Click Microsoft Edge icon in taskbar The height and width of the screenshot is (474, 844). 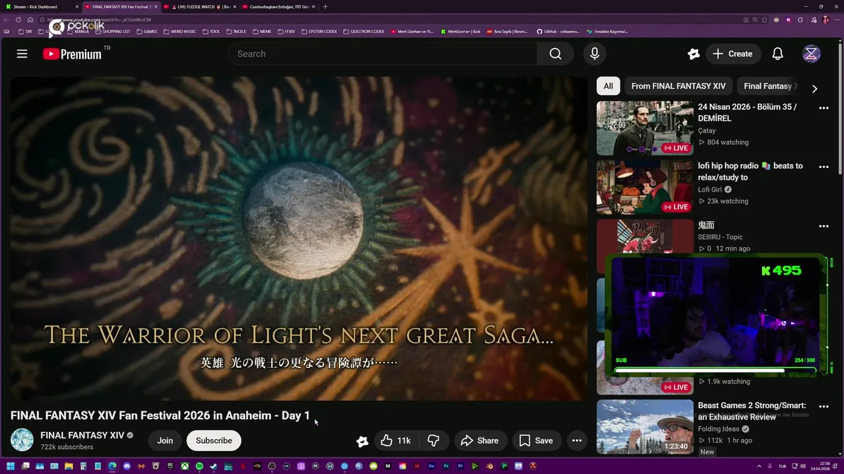pos(112,466)
